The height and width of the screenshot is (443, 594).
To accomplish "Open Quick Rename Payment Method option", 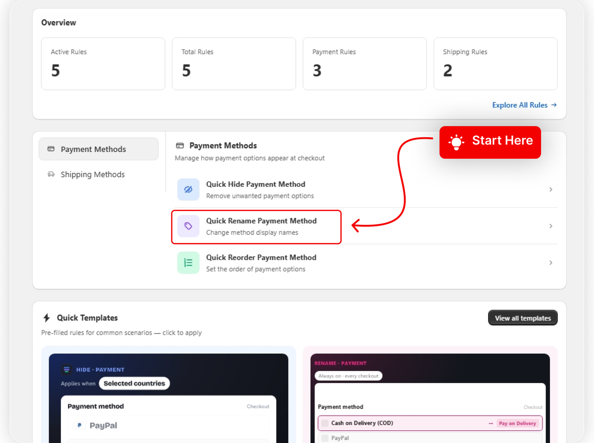I will pyautogui.click(x=367, y=226).
